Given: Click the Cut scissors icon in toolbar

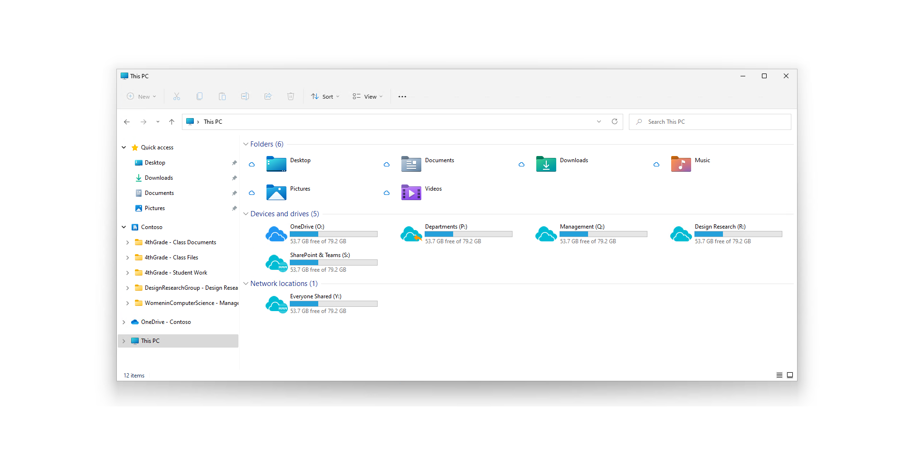Looking at the screenshot, I should 177,97.
